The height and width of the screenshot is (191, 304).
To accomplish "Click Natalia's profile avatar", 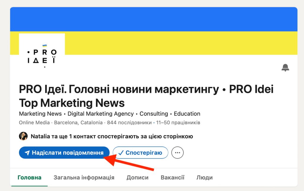I will click(x=23, y=136).
